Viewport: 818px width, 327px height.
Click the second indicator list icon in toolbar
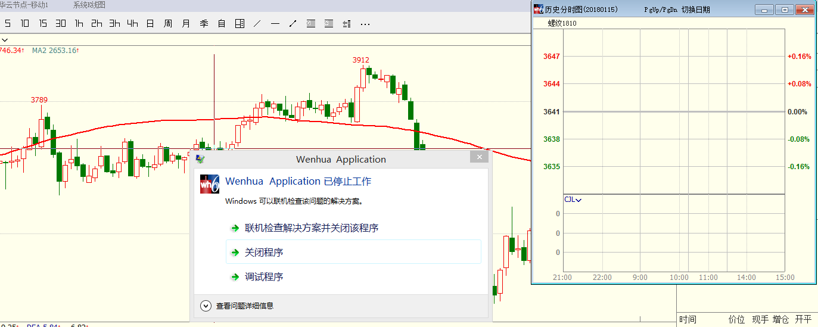[329, 24]
